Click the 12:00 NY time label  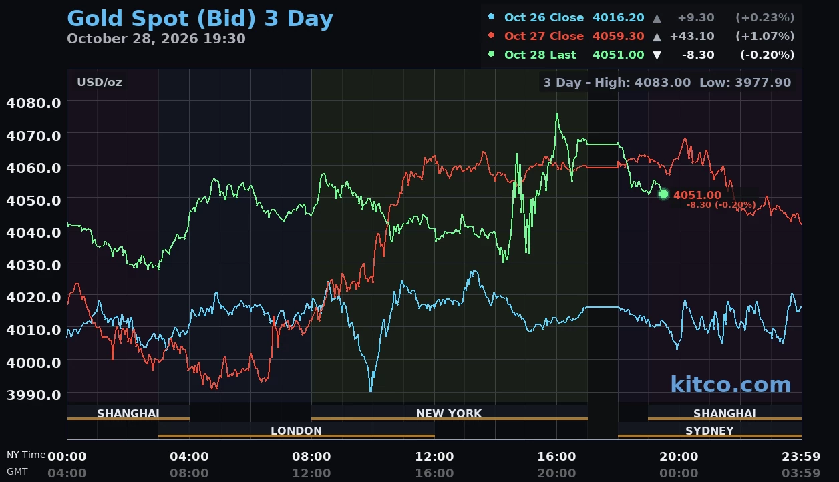(x=435, y=457)
